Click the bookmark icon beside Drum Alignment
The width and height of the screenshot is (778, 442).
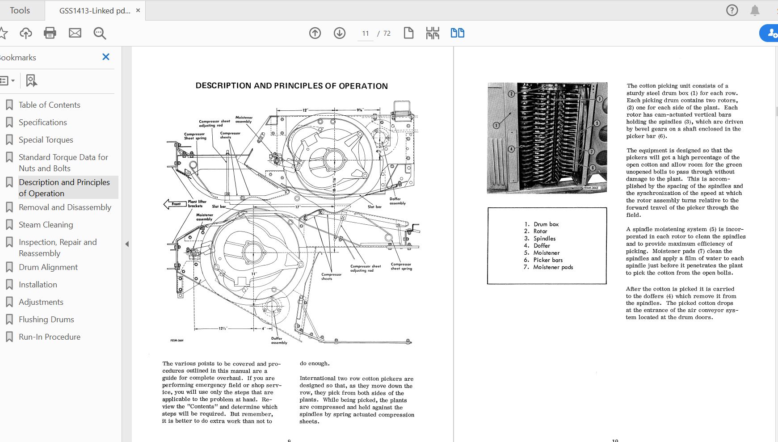(x=9, y=267)
